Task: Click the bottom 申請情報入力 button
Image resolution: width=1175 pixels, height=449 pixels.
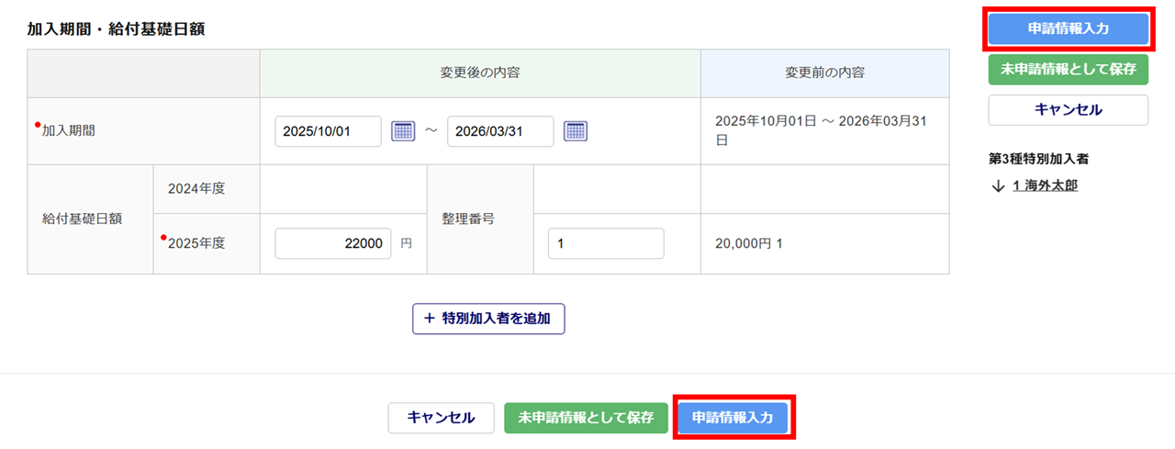Action: tap(733, 418)
